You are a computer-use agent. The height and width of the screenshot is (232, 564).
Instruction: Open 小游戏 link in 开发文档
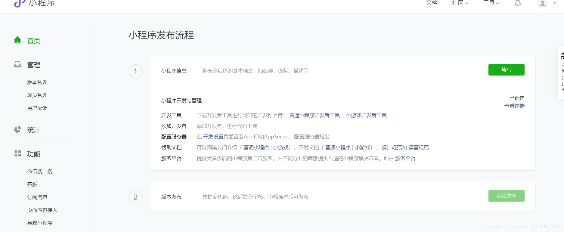point(362,147)
